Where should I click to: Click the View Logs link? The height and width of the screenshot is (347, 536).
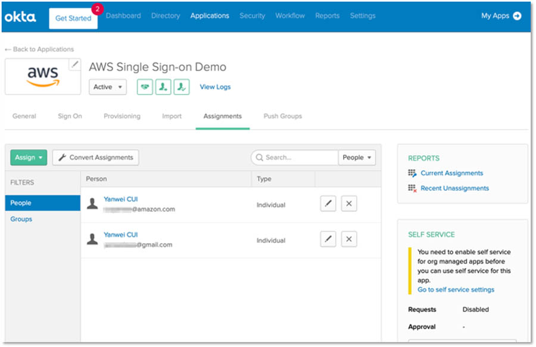coord(215,87)
